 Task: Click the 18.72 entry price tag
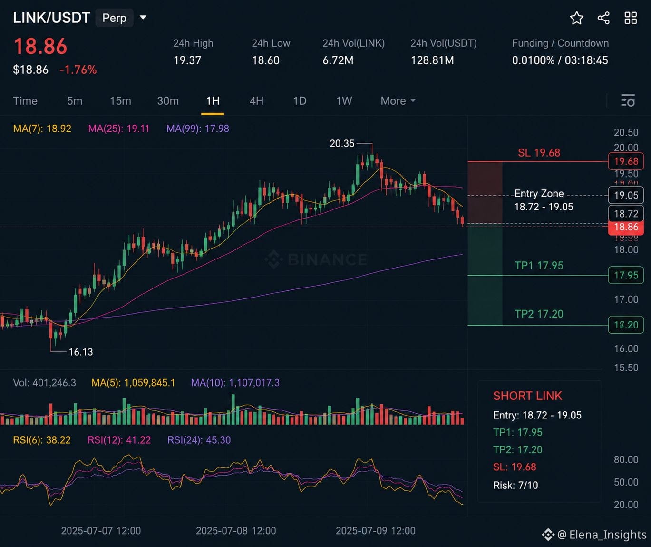(626, 214)
